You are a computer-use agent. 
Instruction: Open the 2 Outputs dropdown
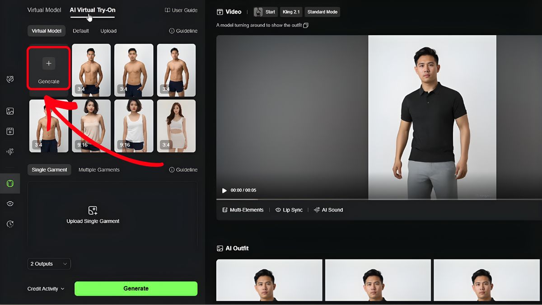(49, 263)
